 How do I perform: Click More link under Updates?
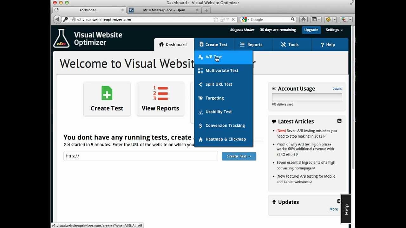coord(333,209)
